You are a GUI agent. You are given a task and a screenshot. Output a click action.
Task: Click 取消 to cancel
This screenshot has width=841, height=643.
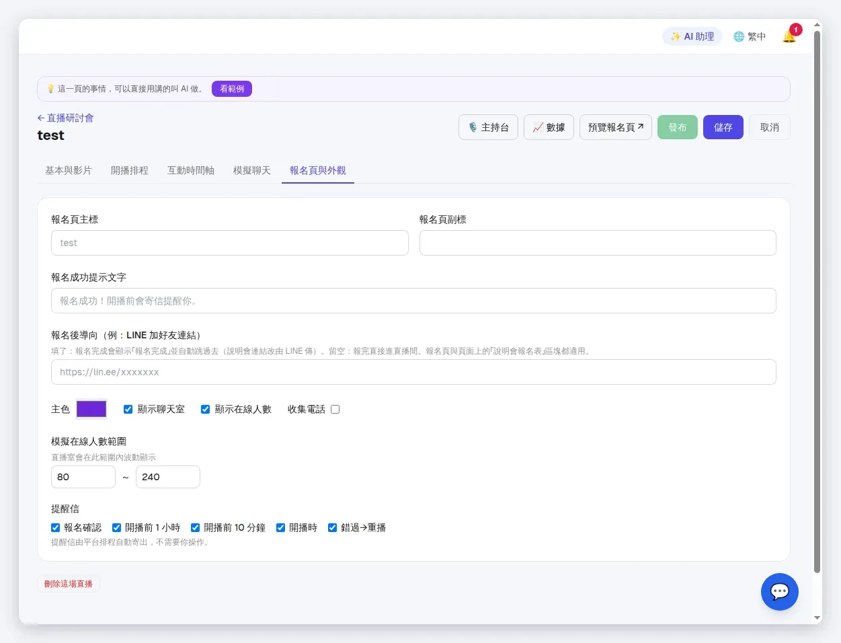coord(770,127)
